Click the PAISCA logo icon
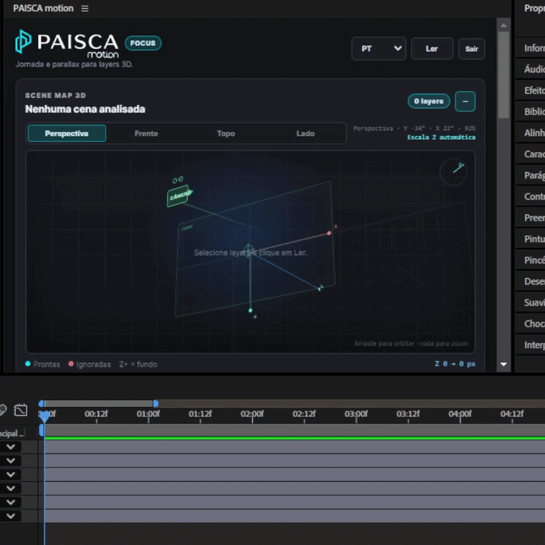This screenshot has width=545, height=545. (x=23, y=42)
